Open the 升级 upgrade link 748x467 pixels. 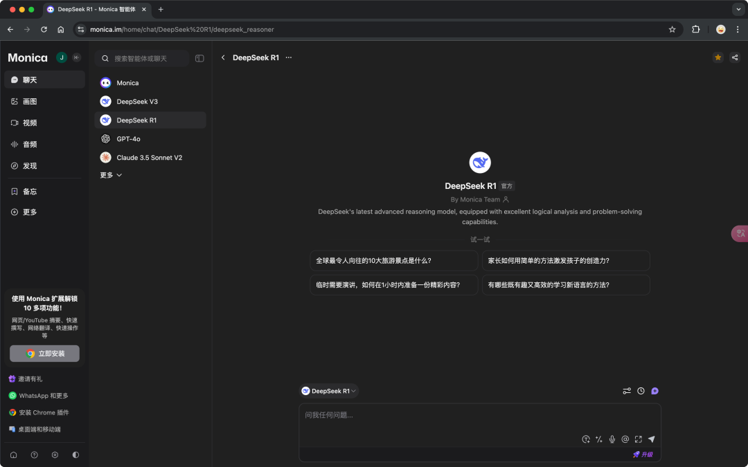click(643, 455)
